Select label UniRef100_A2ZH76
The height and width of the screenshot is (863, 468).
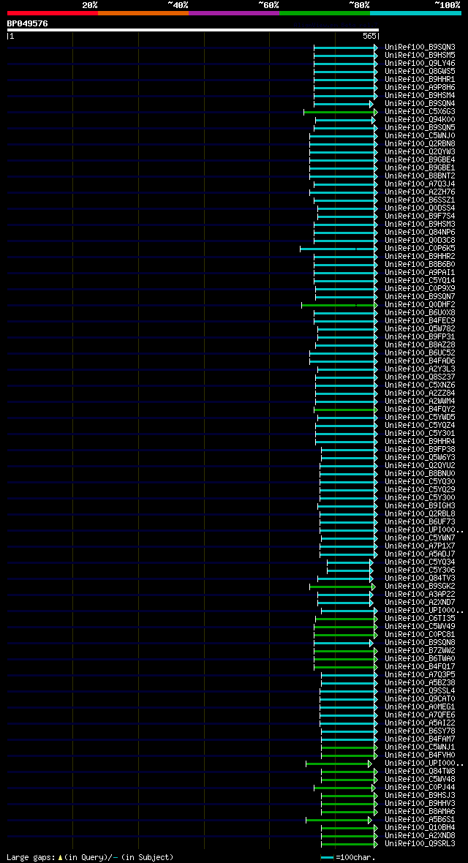tap(420, 192)
